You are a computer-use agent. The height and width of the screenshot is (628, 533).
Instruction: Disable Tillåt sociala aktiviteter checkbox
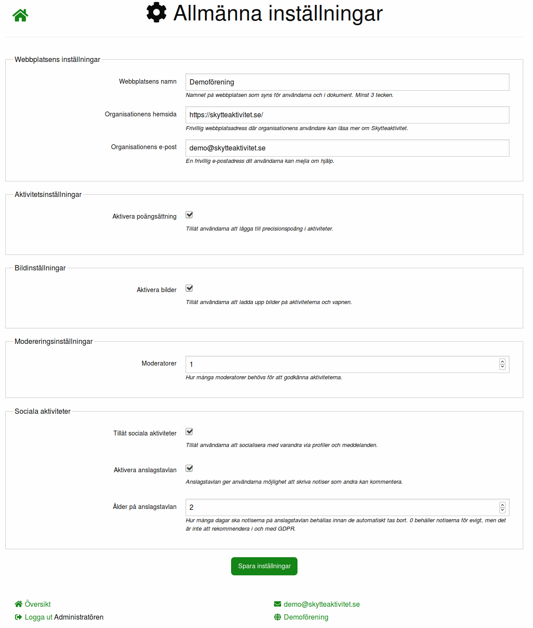point(189,432)
